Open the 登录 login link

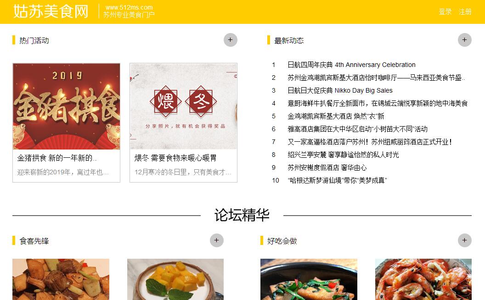[x=445, y=12]
